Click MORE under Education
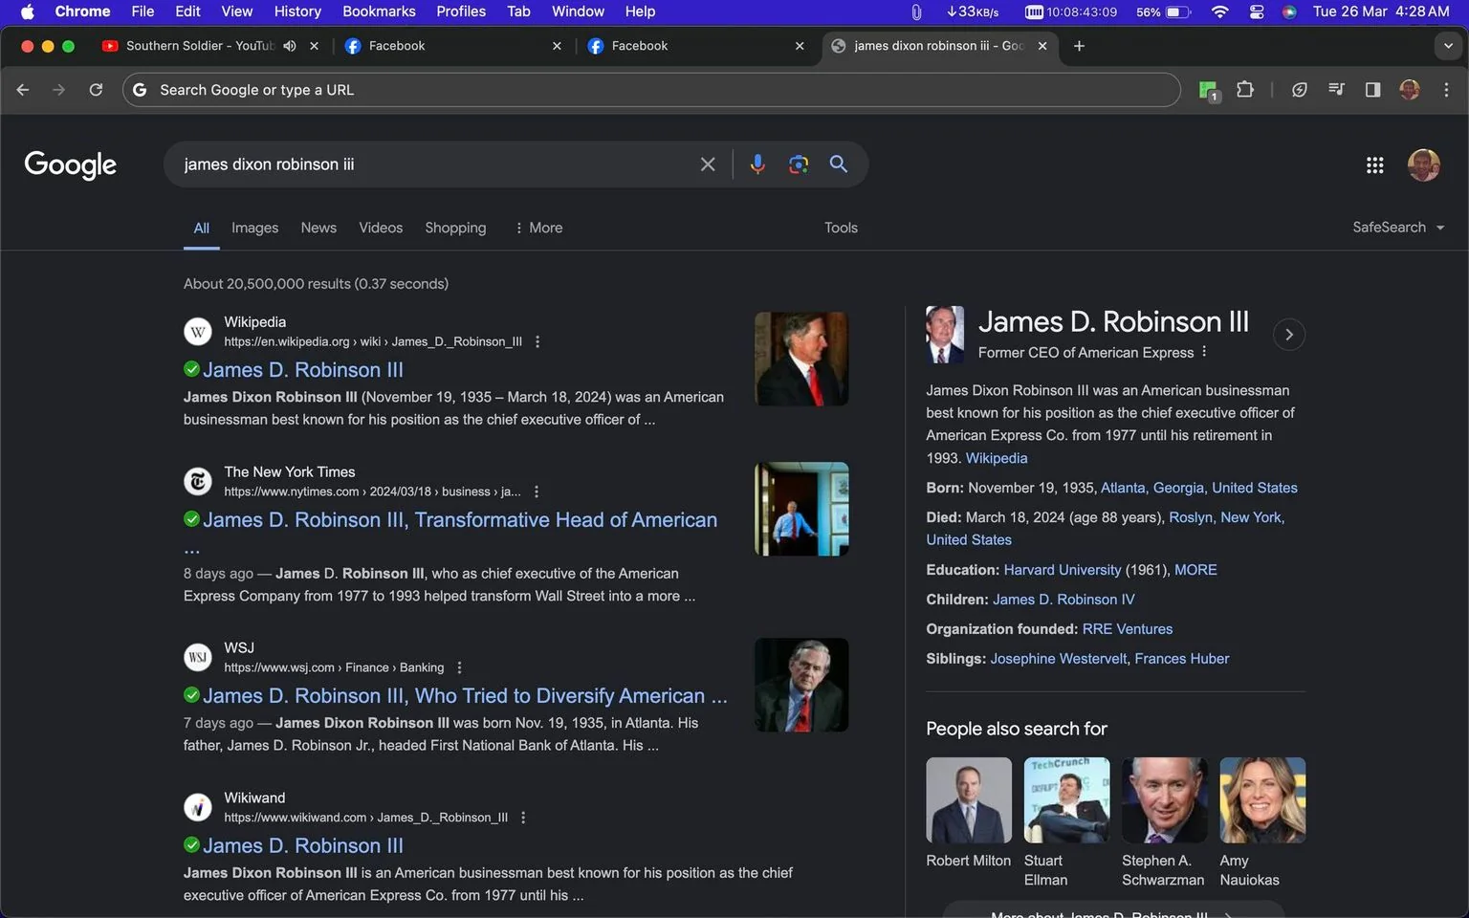This screenshot has width=1469, height=918. [1195, 570]
